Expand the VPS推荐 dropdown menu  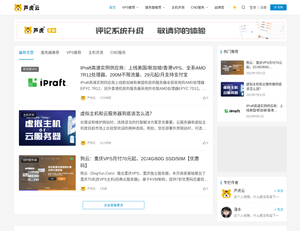click(x=130, y=7)
